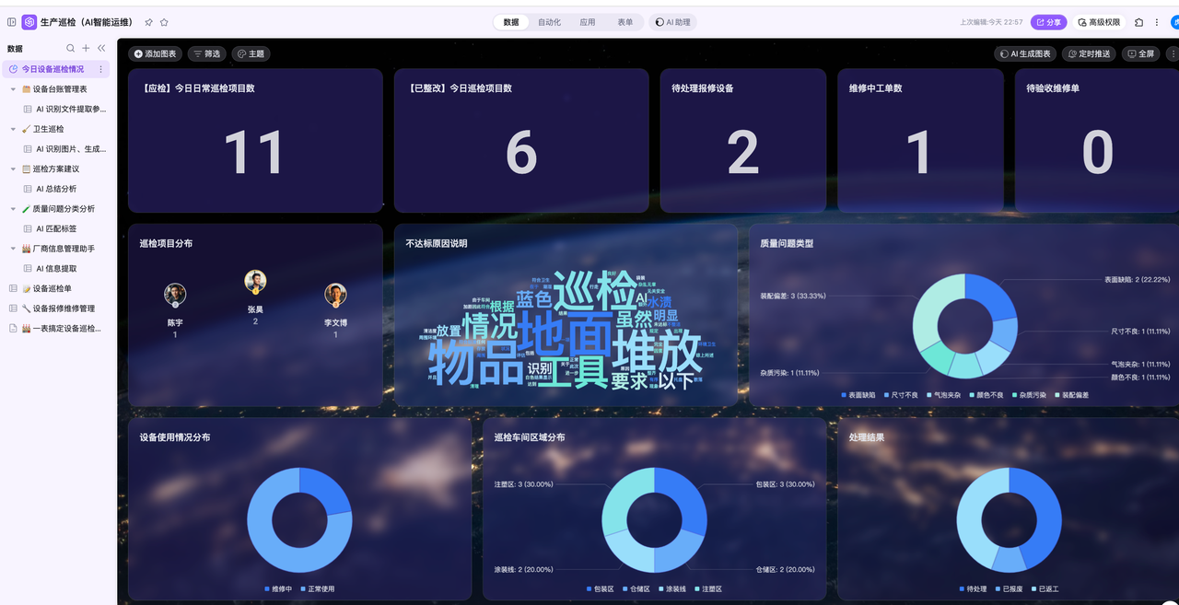Screen dimensions: 1179x605
Task: Open the AI 助理 assistant
Action: coord(672,22)
